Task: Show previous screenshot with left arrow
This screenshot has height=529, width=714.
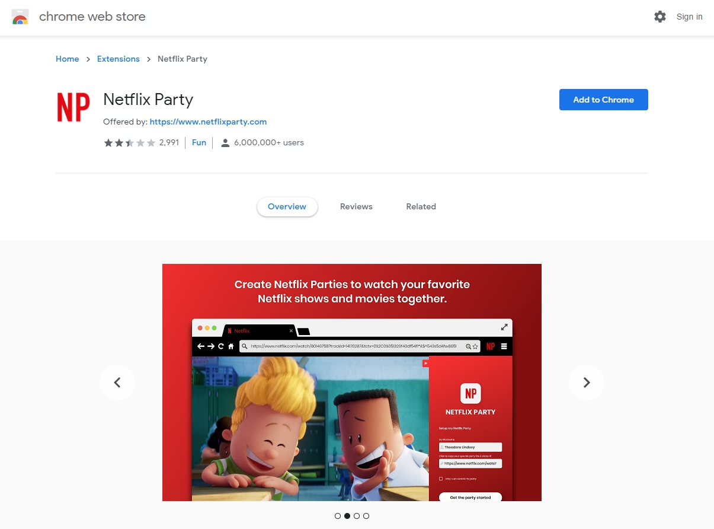Action: pyautogui.click(x=117, y=383)
